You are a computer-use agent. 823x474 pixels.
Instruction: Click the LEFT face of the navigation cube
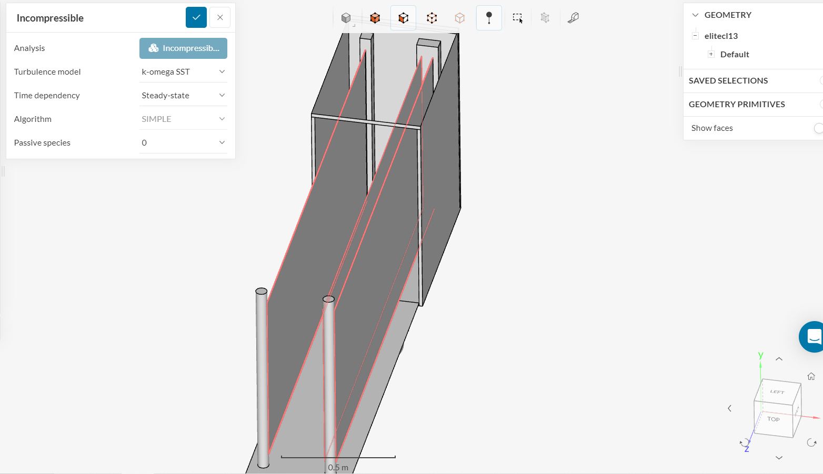coord(777,392)
